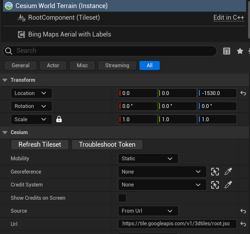This screenshot has height=234, width=250.
Task: Click Location Z field showing -1530.0
Action: (x=217, y=93)
